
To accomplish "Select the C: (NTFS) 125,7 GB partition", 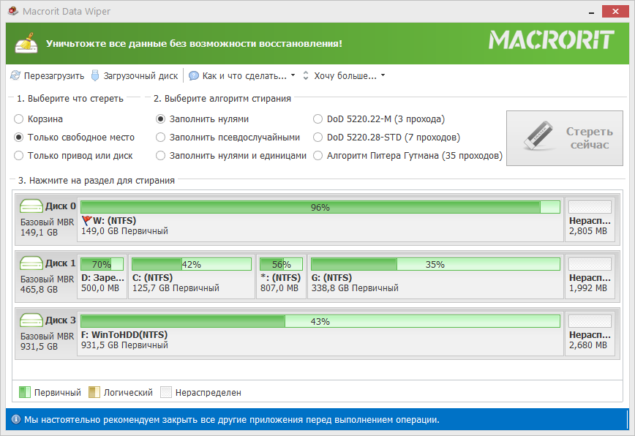I will (x=192, y=277).
